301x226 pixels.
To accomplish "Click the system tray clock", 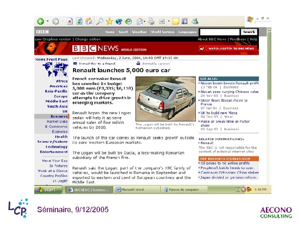I will click(260, 190).
